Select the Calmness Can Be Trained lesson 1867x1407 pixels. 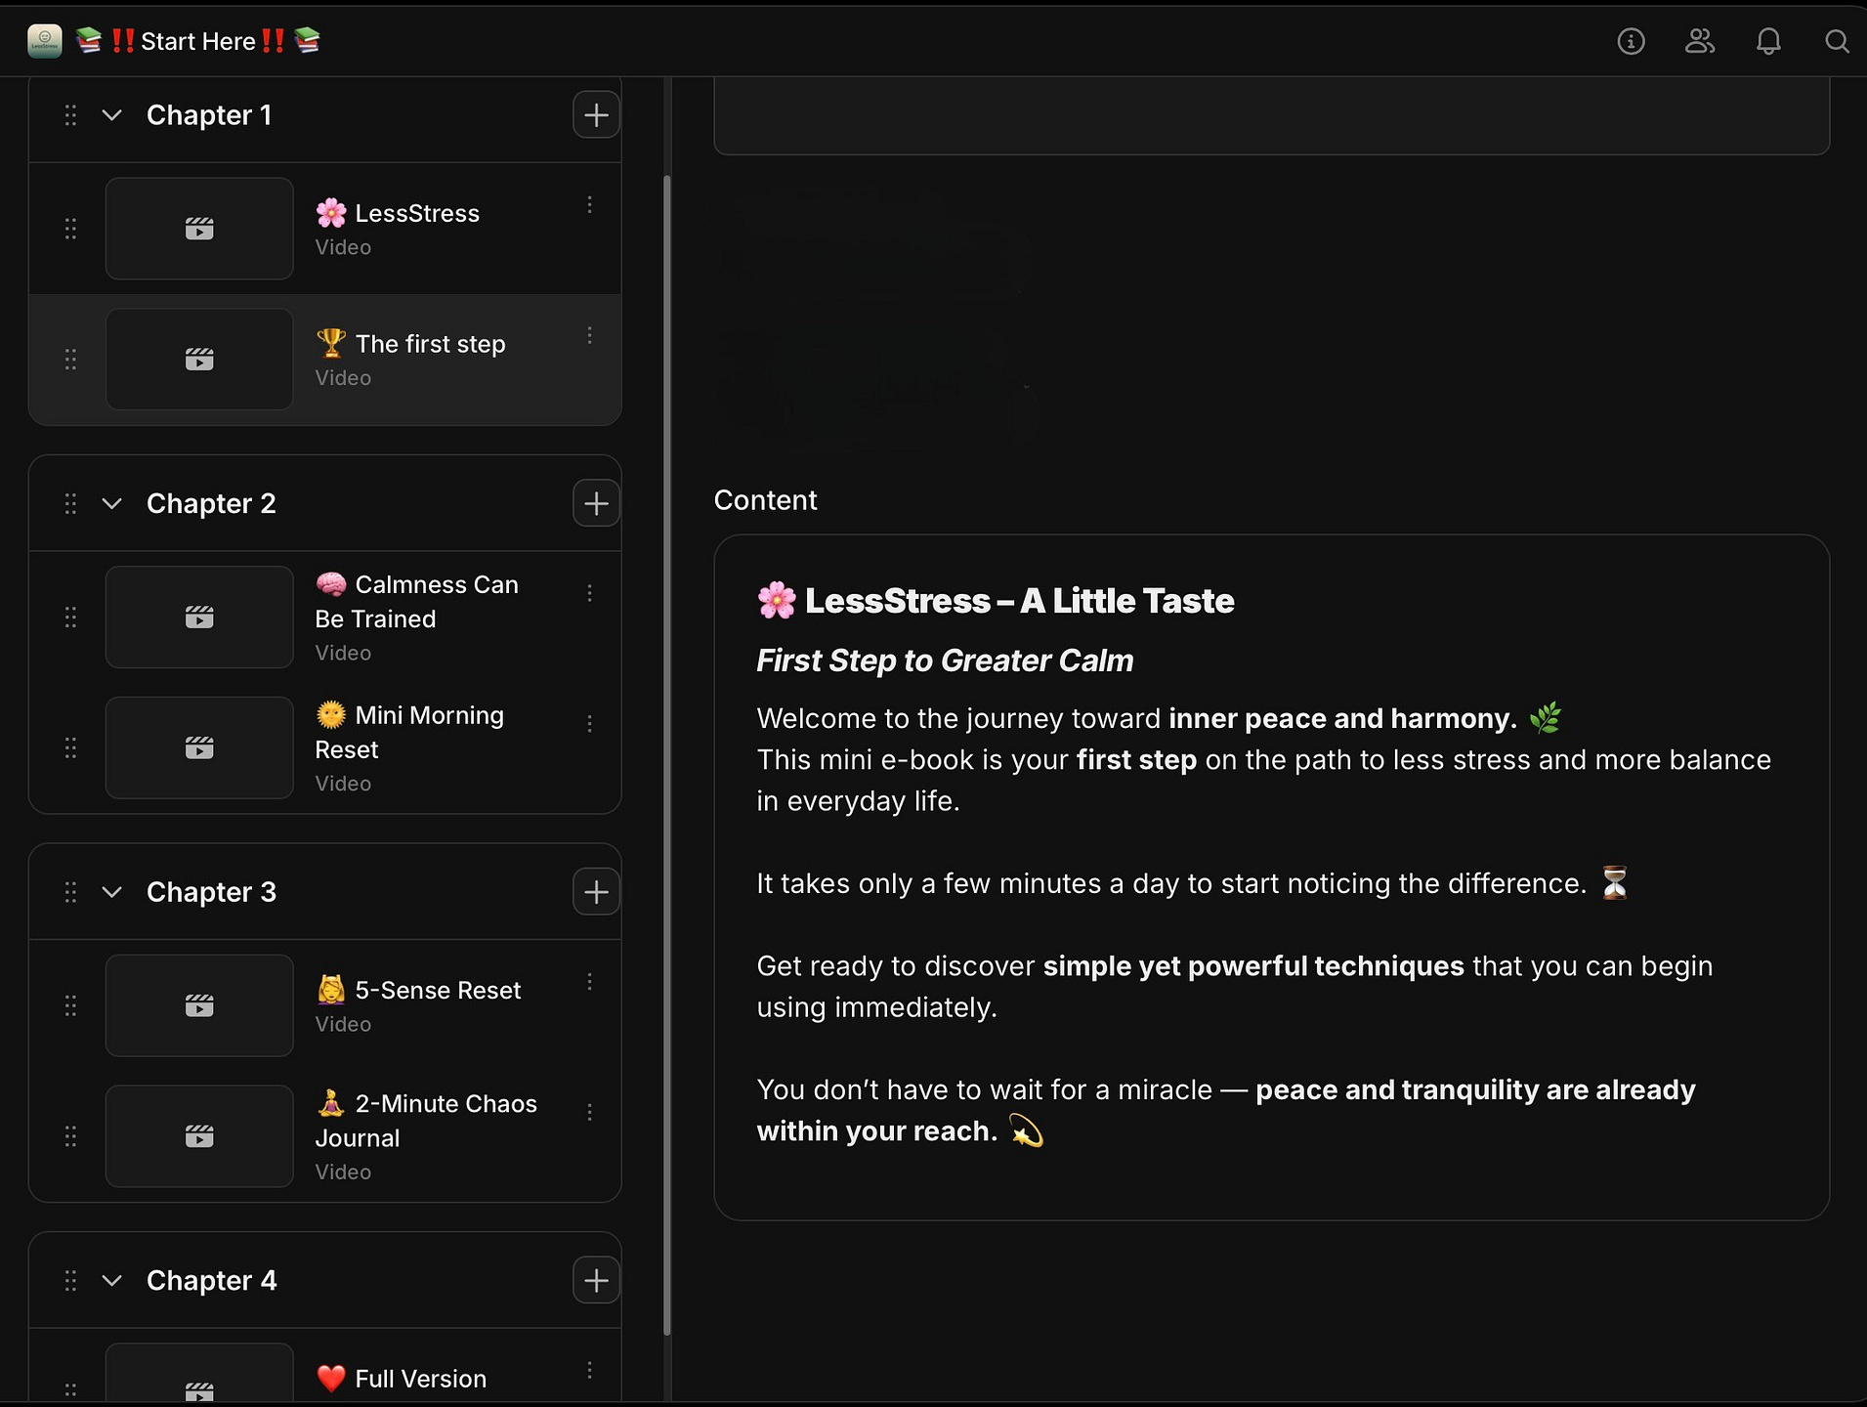[x=417, y=602]
